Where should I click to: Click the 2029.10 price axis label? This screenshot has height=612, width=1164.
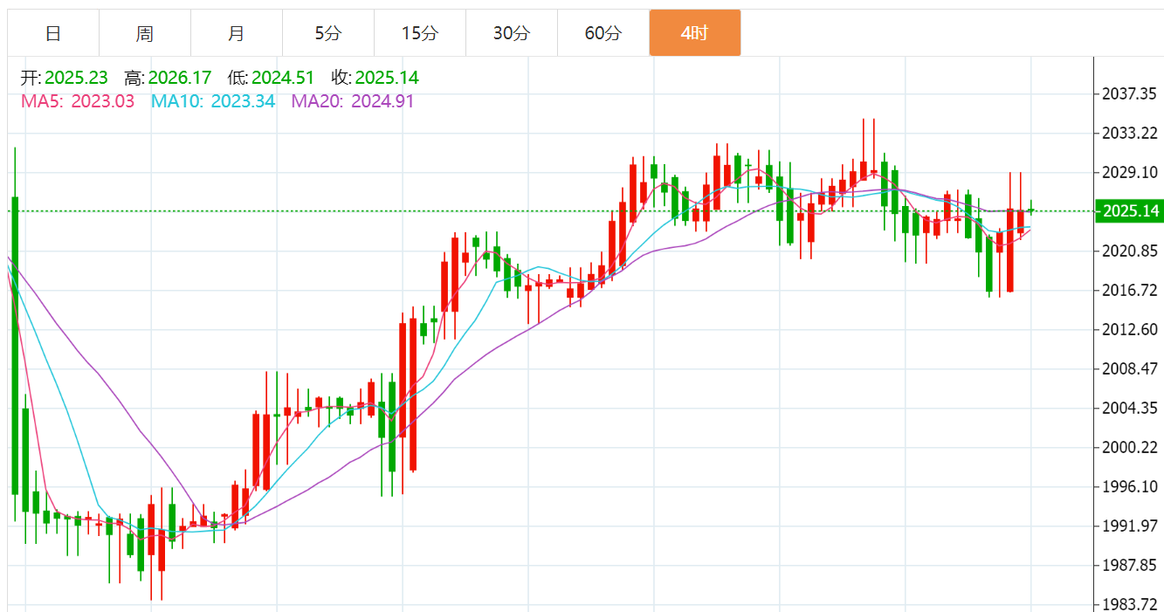tap(1130, 172)
